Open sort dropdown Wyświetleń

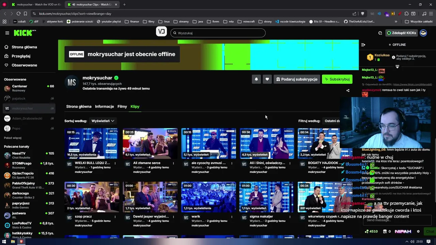[103, 121]
